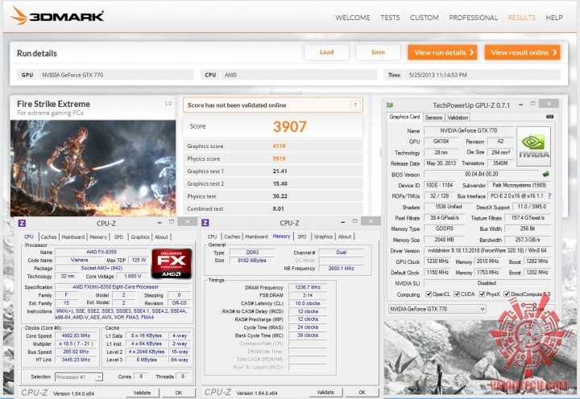Click Physics score value 9519
Image resolution: width=580 pixels, height=399 pixels.
click(279, 158)
